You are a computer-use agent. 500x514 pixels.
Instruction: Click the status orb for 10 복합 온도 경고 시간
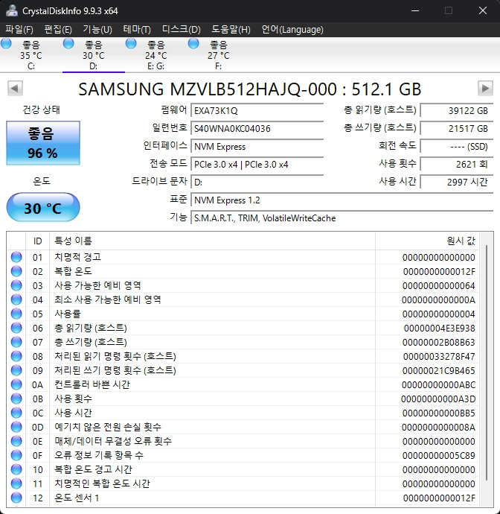(x=16, y=469)
